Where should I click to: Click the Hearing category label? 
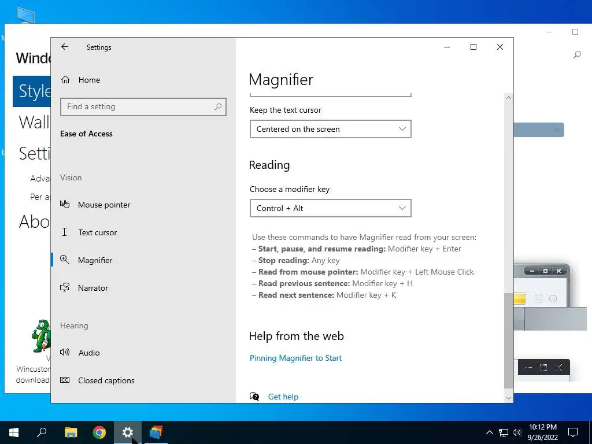74,325
